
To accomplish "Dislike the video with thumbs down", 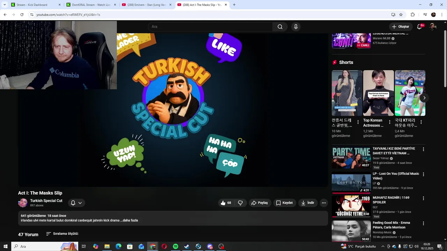I will pyautogui.click(x=240, y=203).
